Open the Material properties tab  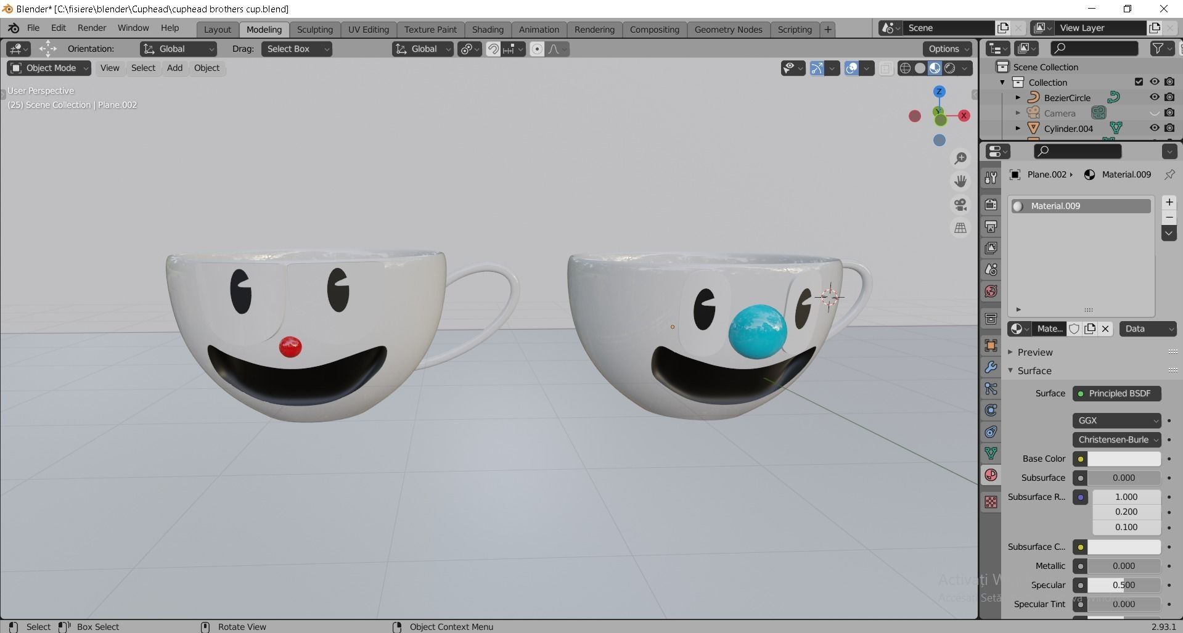(x=991, y=475)
